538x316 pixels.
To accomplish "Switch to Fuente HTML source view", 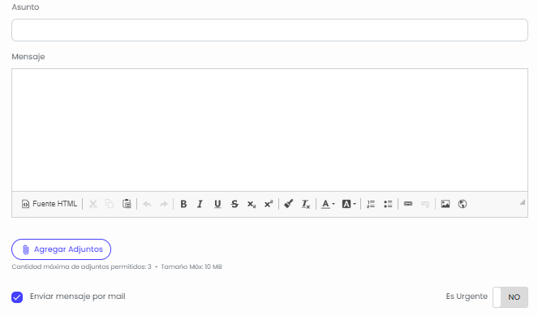I will pyautogui.click(x=49, y=204).
